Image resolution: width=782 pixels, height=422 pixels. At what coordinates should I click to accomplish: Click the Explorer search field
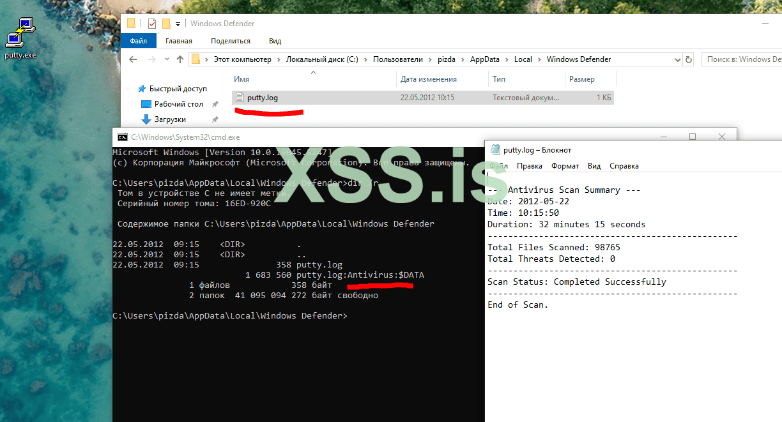pyautogui.click(x=742, y=59)
